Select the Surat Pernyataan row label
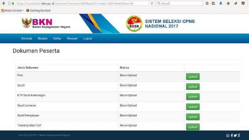This screenshot has width=249, height=140. pyautogui.click(x=28, y=115)
